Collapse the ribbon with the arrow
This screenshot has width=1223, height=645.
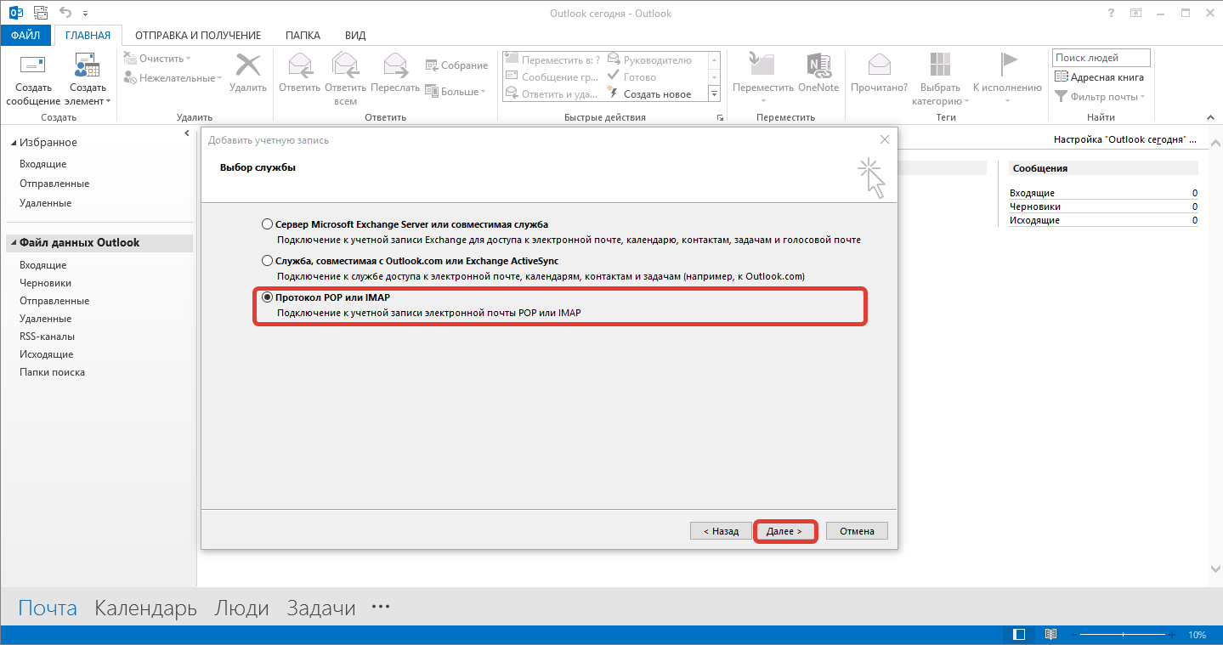click(x=1212, y=117)
